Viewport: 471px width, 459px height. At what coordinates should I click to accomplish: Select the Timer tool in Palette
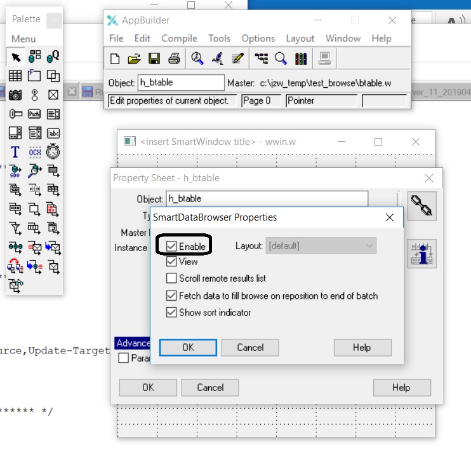[x=53, y=151]
